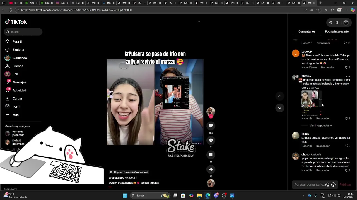Reply to ghost's comment
The image size is (357, 200).
(x=323, y=171)
